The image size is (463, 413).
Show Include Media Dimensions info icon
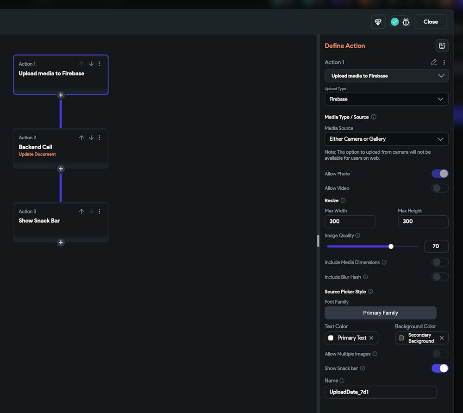click(384, 262)
